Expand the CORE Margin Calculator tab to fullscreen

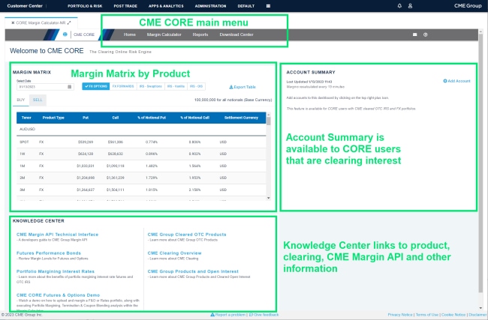point(68,22)
